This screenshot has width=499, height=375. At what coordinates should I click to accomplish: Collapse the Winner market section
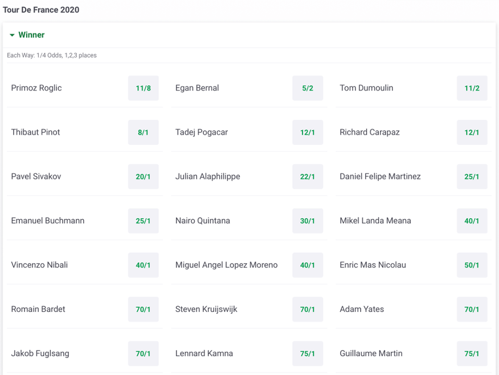(x=12, y=35)
